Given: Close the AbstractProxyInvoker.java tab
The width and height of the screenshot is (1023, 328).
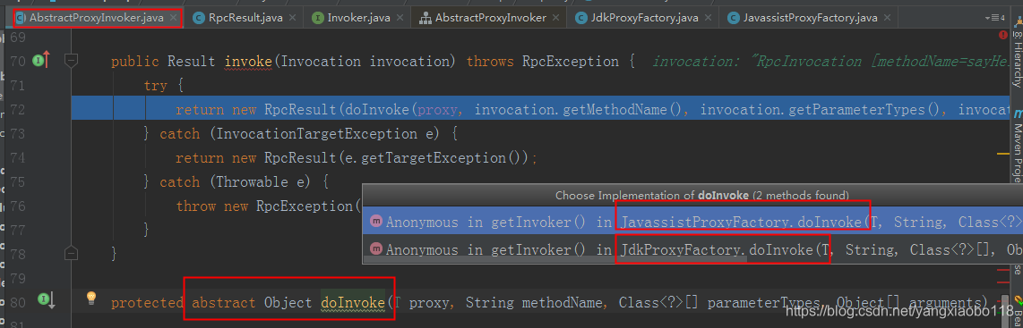Looking at the screenshot, I should click(174, 18).
